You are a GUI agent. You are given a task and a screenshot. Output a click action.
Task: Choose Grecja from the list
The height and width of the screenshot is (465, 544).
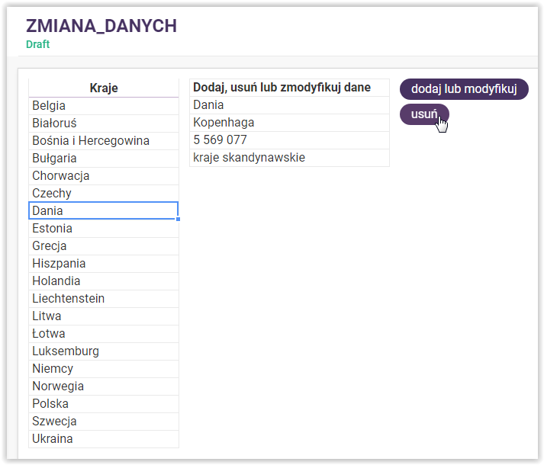103,246
